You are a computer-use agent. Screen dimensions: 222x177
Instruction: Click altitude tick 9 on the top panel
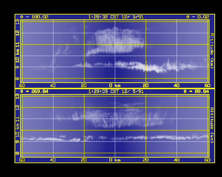point(17,67)
